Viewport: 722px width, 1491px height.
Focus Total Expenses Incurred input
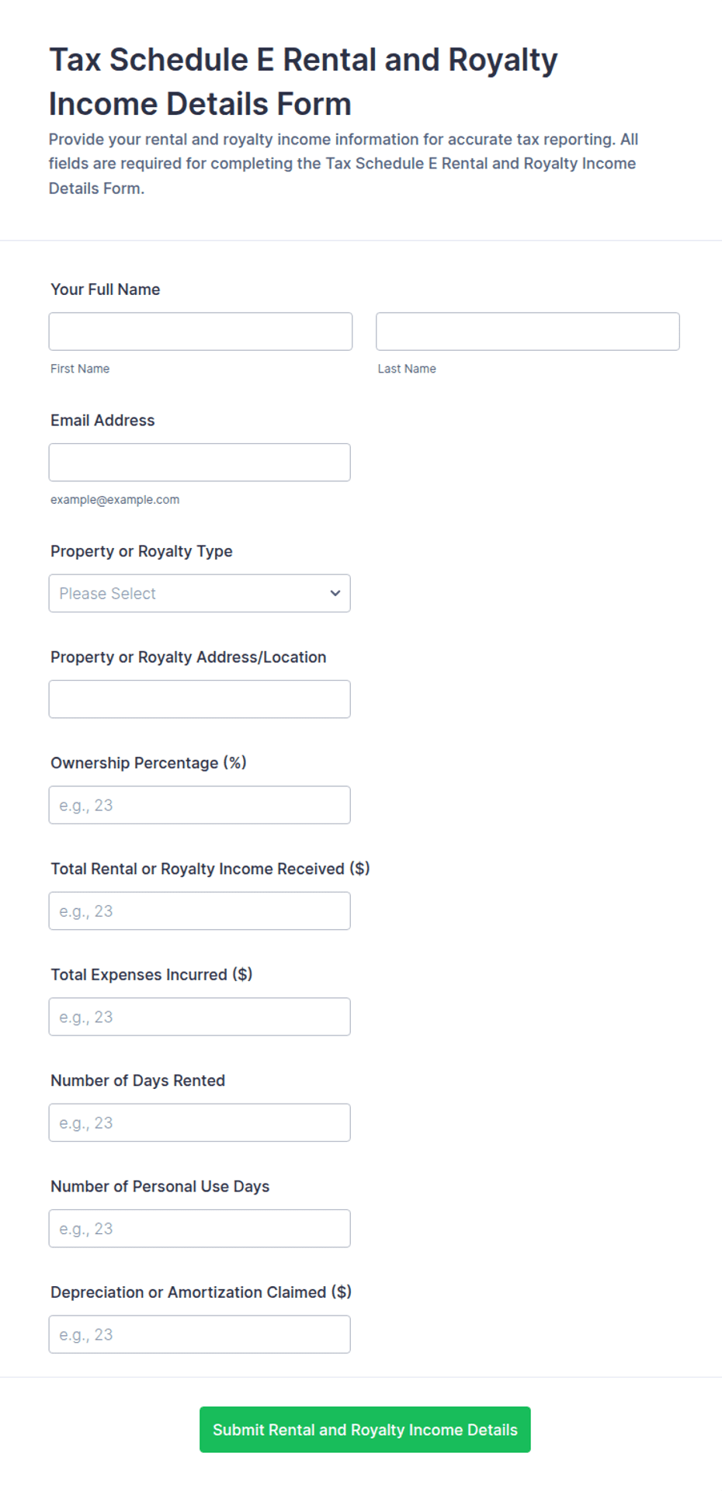pos(200,1017)
